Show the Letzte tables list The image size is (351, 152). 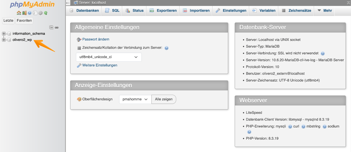click(8, 20)
